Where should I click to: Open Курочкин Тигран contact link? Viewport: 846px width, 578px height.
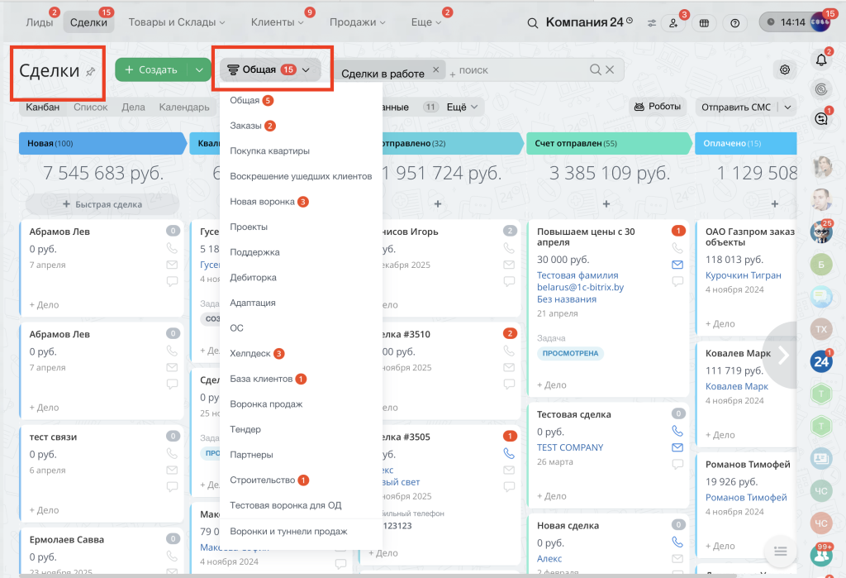point(743,275)
